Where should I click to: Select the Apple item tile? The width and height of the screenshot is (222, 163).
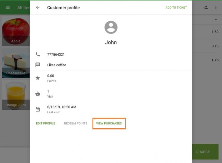tap(16, 31)
